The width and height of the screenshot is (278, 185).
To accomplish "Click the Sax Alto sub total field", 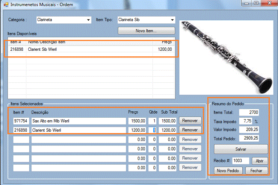I will coord(168,121).
